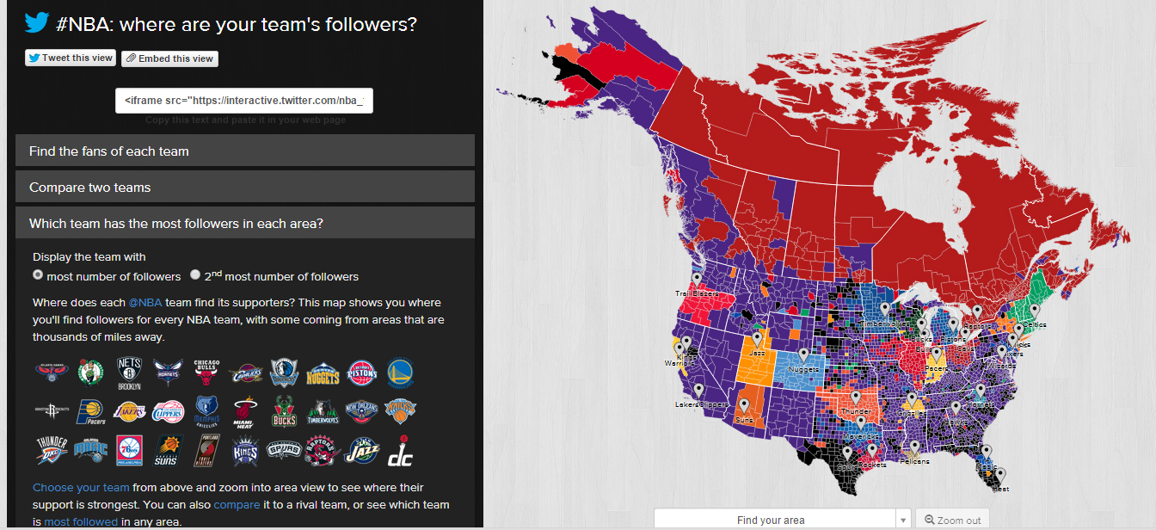Image resolution: width=1156 pixels, height=530 pixels.
Task: Pick the Oklahoma City Thunder logo
Action: (x=52, y=451)
